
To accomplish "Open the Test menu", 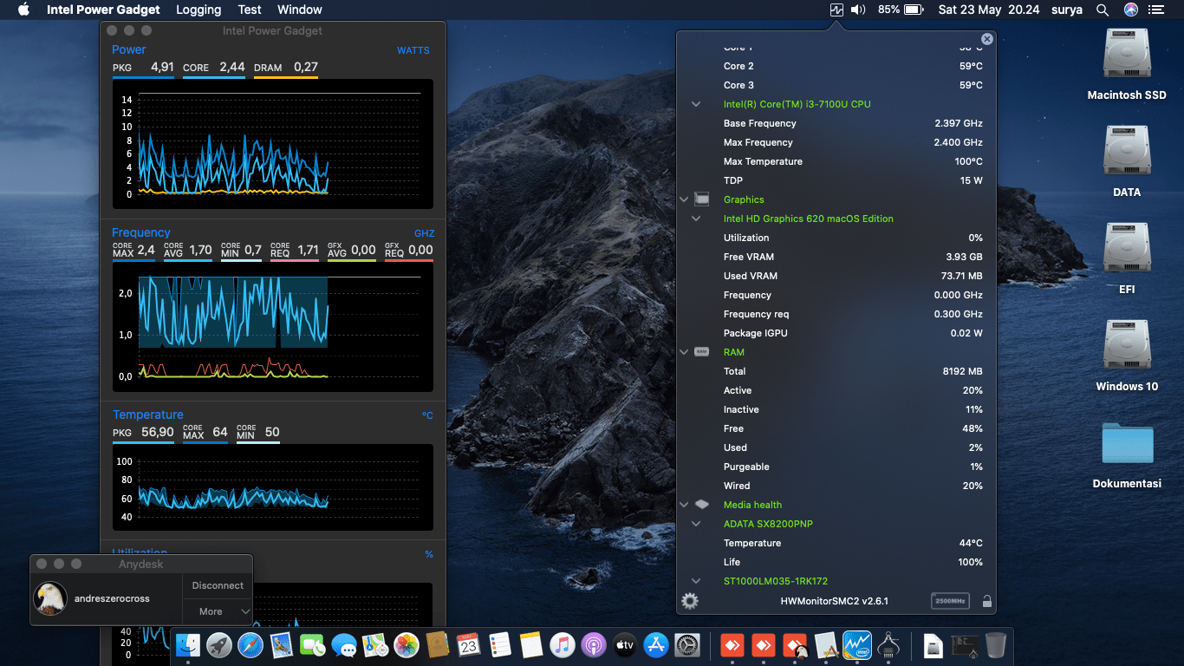I will (250, 10).
